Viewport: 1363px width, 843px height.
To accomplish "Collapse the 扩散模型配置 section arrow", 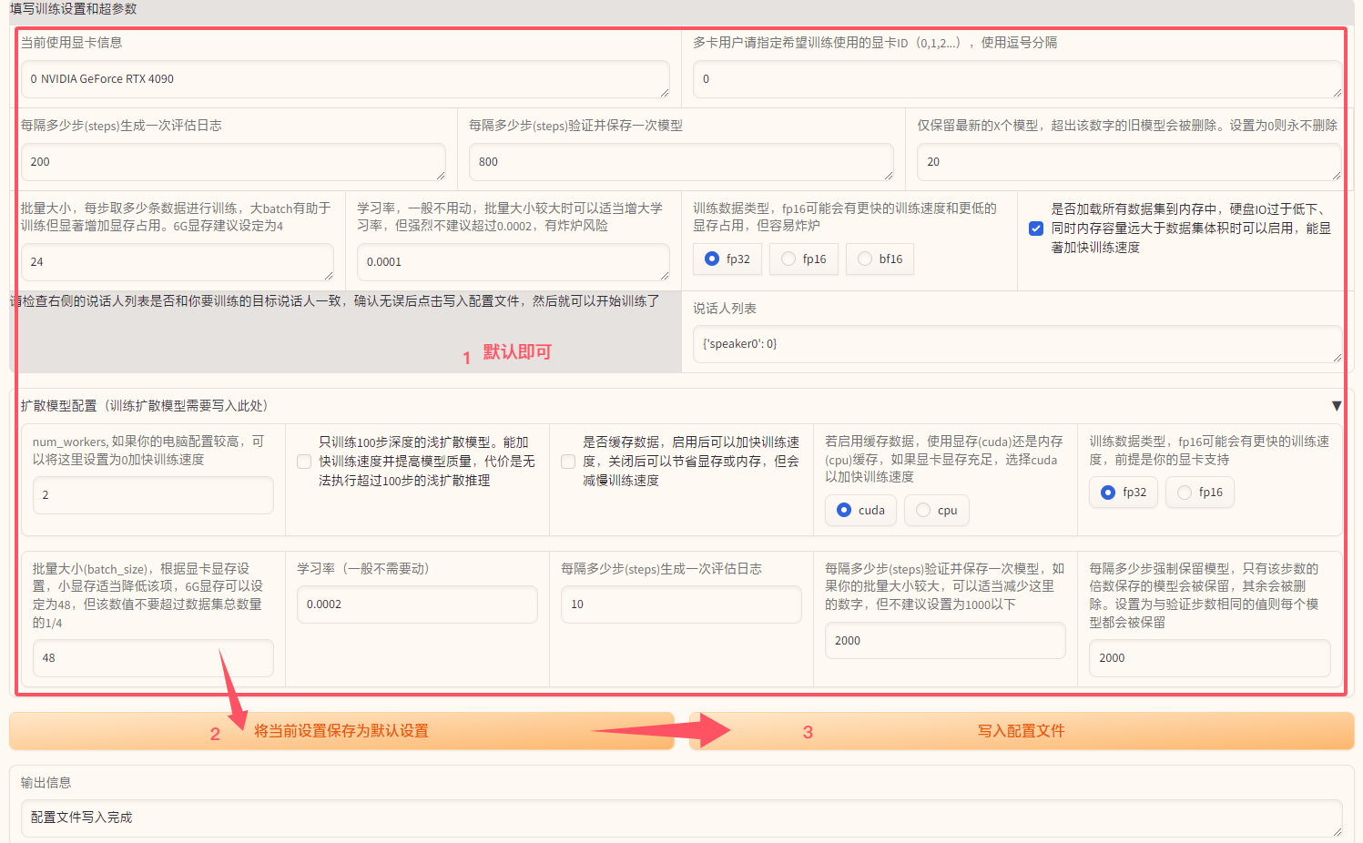I will [x=1336, y=406].
